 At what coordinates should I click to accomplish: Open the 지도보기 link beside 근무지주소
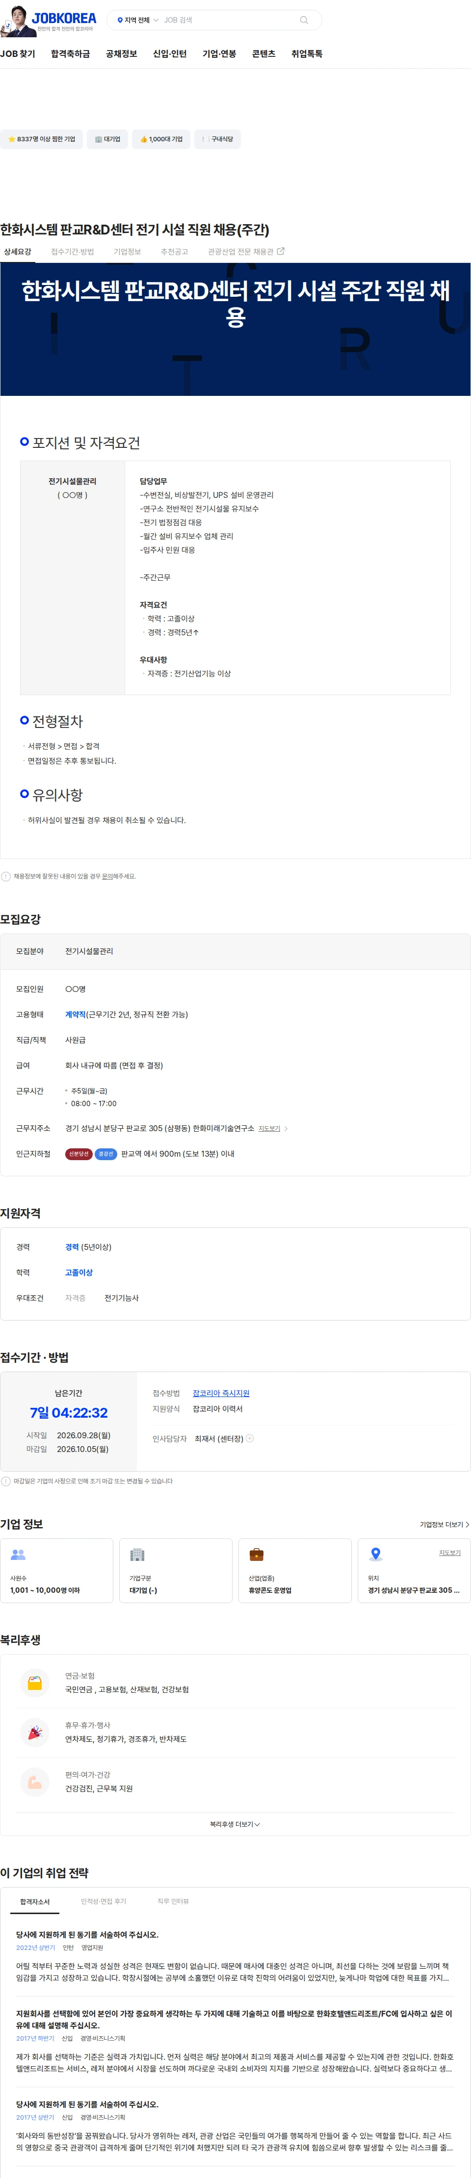pyautogui.click(x=269, y=1128)
